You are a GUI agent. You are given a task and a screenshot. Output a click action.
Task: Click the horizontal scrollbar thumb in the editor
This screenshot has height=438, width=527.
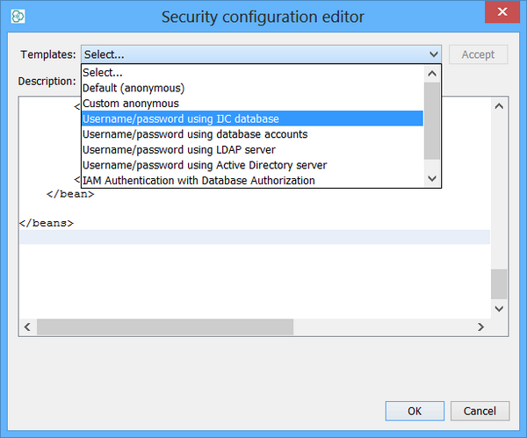tap(164, 327)
